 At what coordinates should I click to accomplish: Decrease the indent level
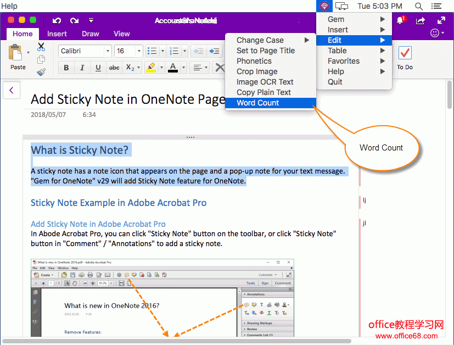(198, 51)
